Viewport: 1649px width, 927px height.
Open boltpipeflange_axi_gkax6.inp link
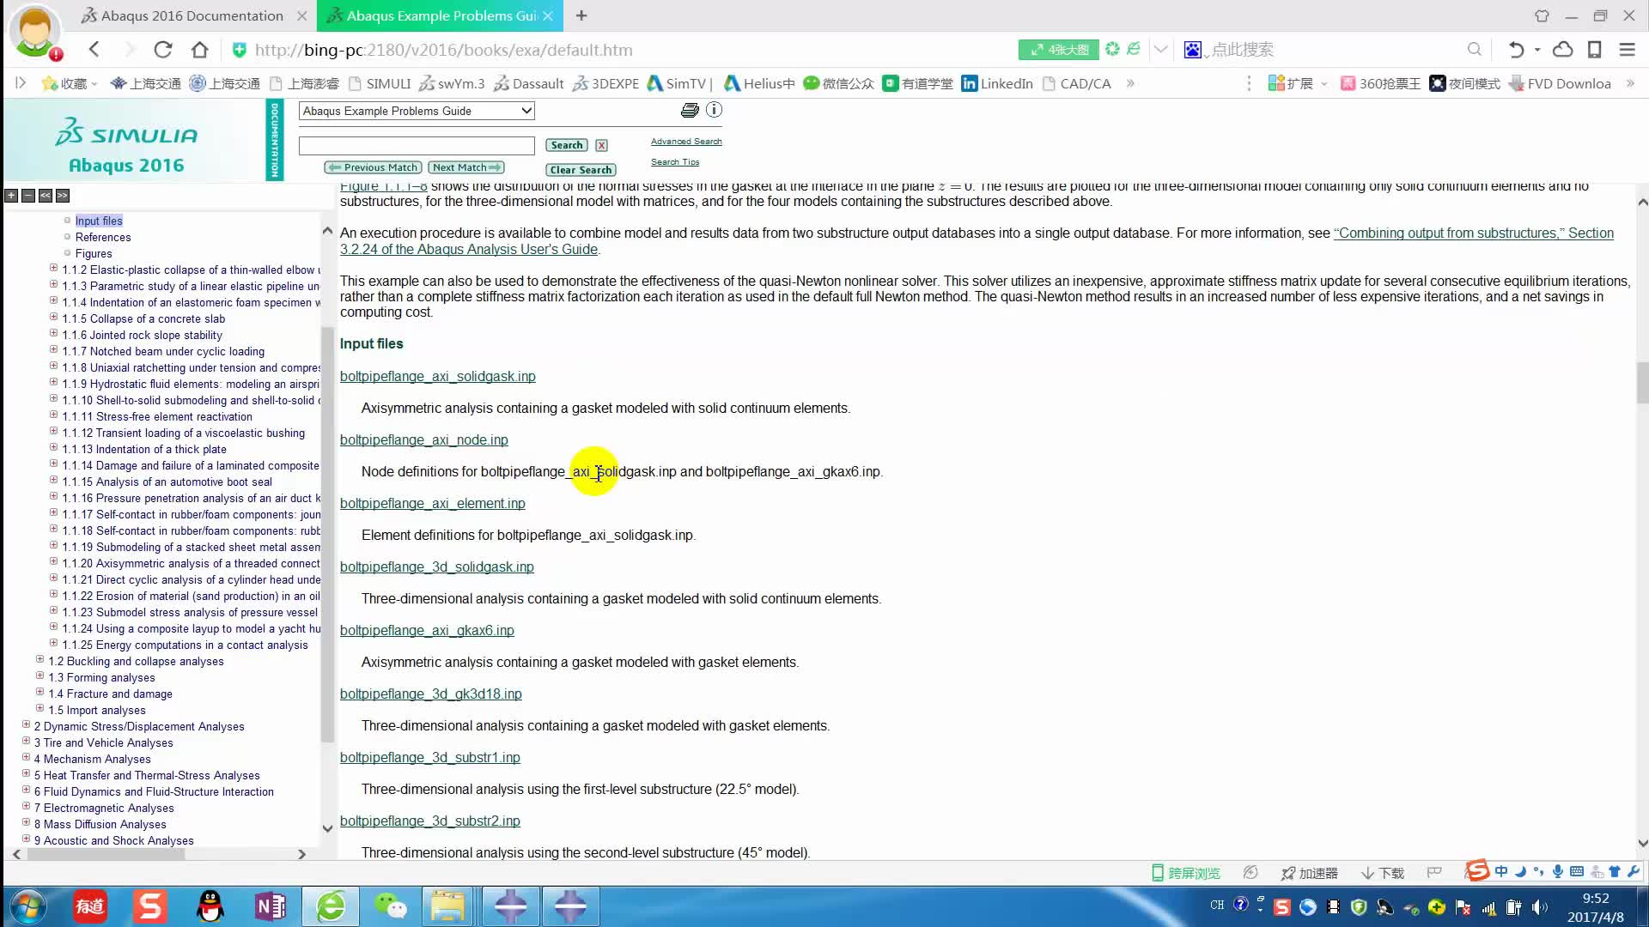[x=427, y=630]
